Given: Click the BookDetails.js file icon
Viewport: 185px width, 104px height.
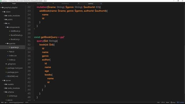Looking at the screenshot, I should coord(10,35).
